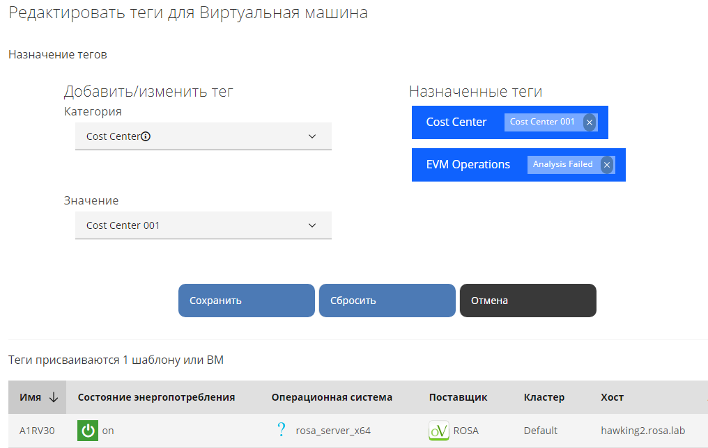Click the question mark operating system icon
Viewport: 708px width, 448px height.
282,430
